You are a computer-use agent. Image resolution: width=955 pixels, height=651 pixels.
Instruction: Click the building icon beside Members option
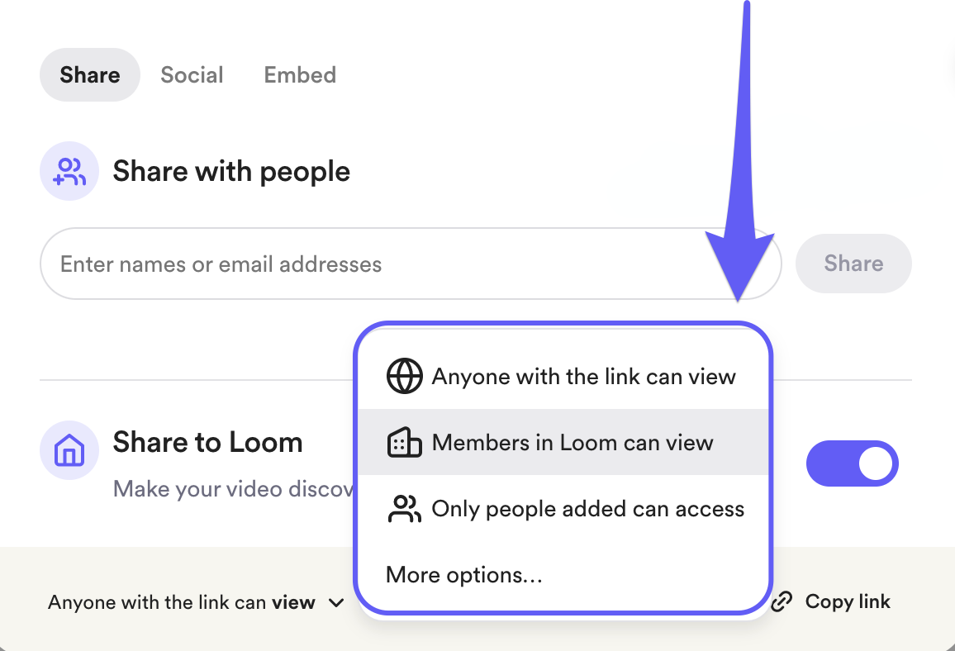404,442
